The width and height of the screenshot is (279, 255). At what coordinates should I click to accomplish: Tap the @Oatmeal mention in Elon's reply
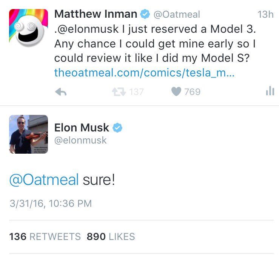[x=44, y=179]
